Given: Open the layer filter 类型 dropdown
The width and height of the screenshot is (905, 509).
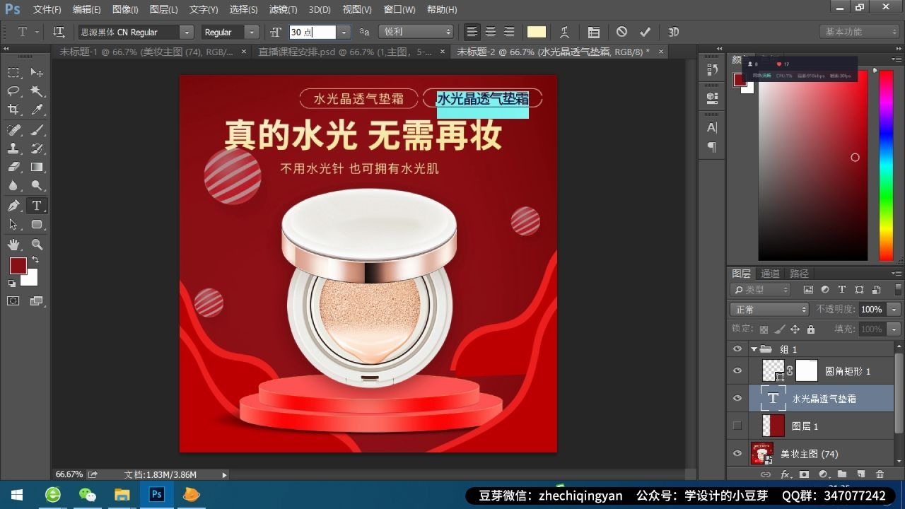Looking at the screenshot, I should click(761, 290).
